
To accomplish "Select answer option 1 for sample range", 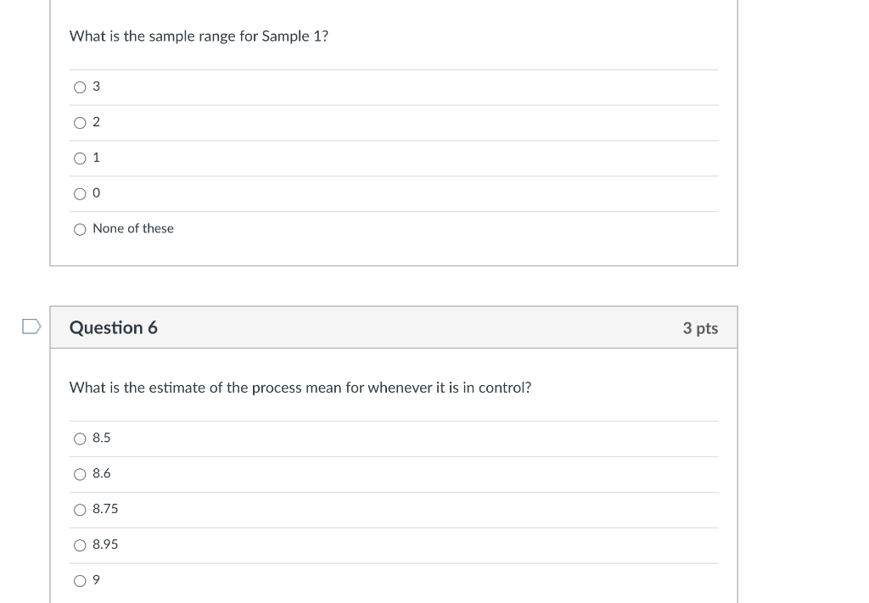I will [x=80, y=158].
